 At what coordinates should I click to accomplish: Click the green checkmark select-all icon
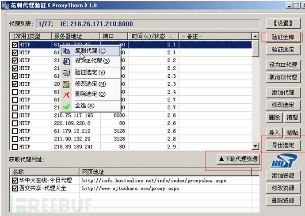[66, 106]
